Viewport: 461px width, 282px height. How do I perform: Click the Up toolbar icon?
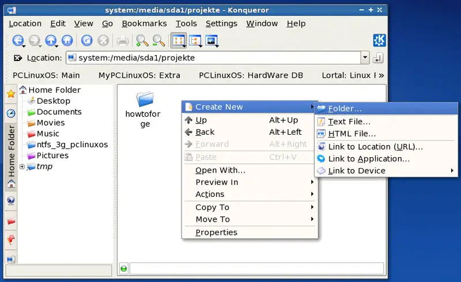[51, 40]
